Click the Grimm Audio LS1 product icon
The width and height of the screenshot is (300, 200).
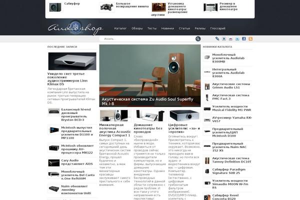tap(207, 86)
